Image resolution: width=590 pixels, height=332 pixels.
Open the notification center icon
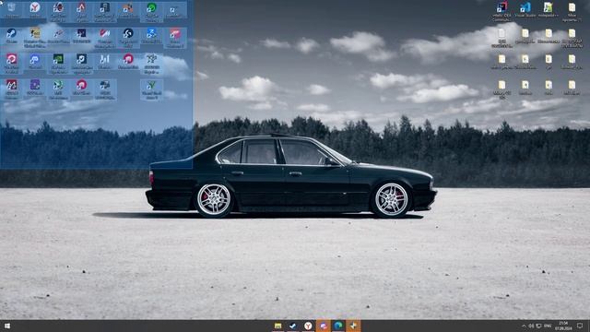[x=580, y=326]
